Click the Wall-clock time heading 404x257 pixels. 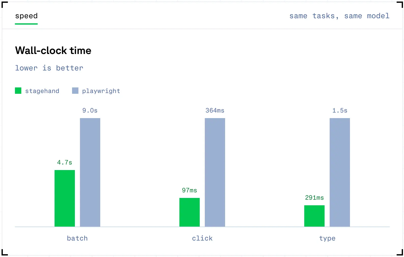53,50
